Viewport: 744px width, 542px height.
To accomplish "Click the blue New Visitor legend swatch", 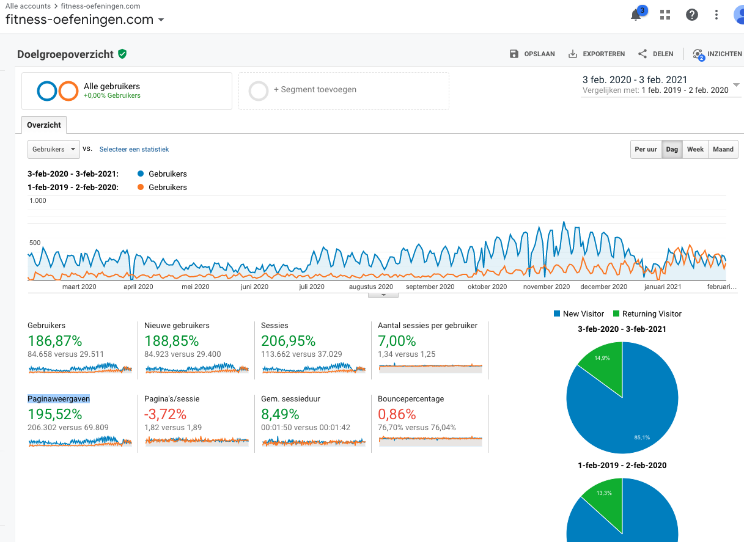I will tap(556, 313).
